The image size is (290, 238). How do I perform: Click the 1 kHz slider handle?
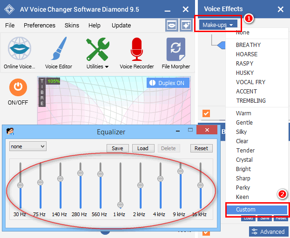click(x=120, y=205)
